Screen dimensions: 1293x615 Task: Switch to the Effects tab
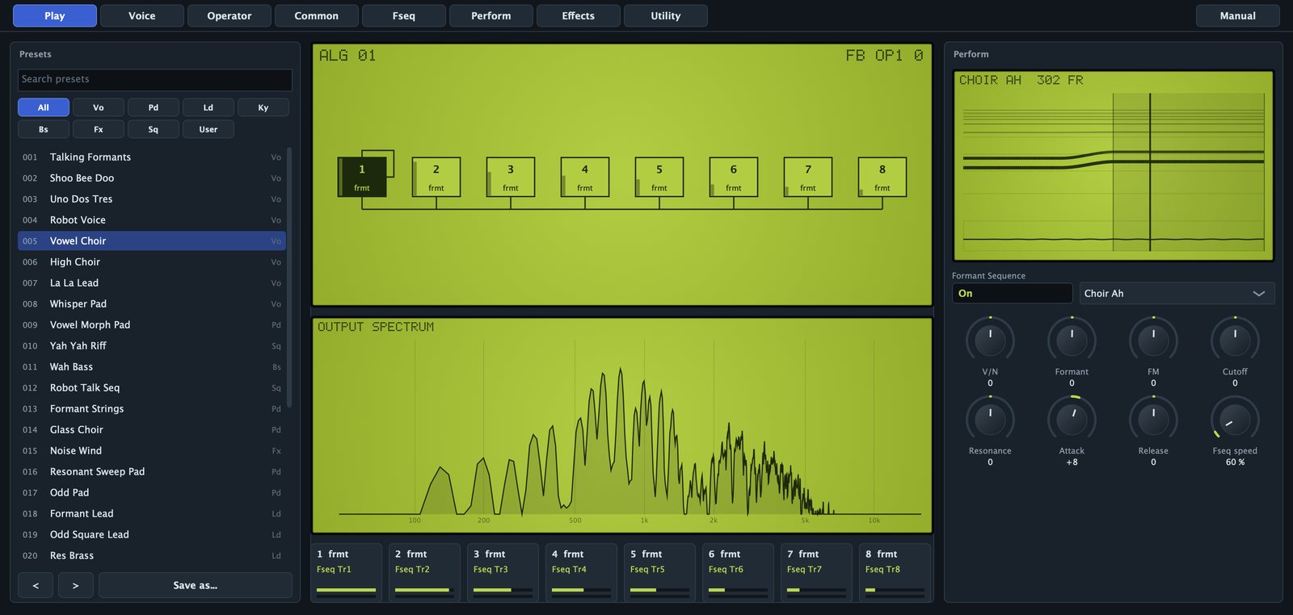point(579,15)
